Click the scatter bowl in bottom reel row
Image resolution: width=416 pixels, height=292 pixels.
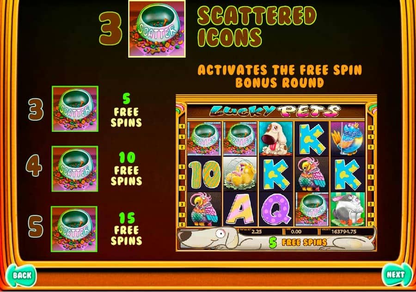[312, 209]
